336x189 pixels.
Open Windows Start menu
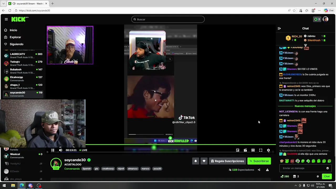[4, 186]
